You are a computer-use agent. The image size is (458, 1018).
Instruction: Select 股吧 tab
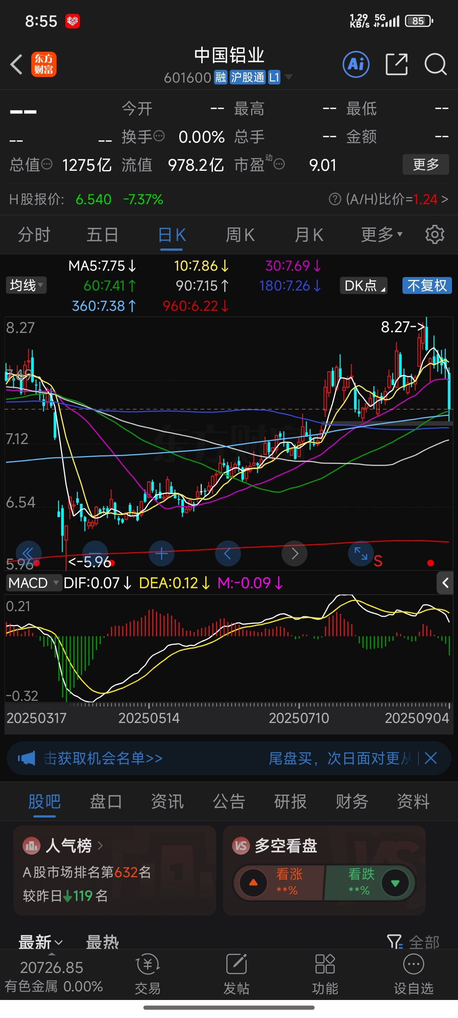coord(44,802)
